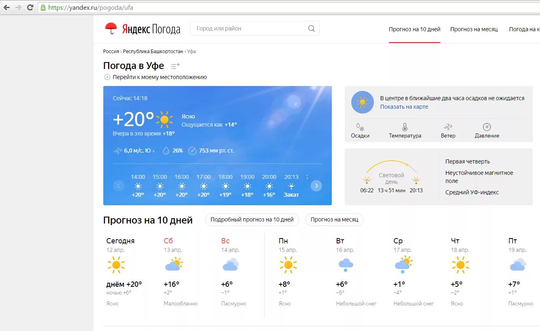This screenshot has width=540, height=331.
Task: Open the 10-day forecast tab
Action: 414,29
